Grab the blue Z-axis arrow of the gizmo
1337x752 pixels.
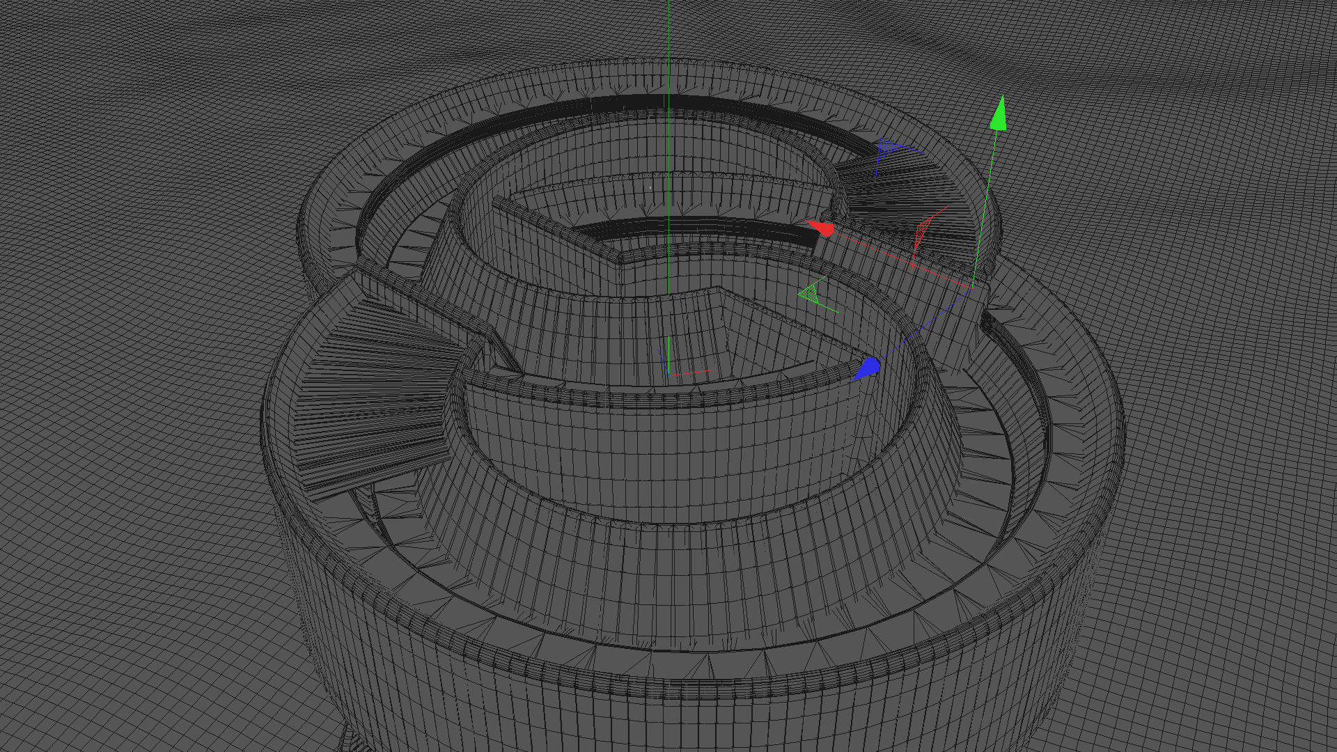tap(867, 368)
